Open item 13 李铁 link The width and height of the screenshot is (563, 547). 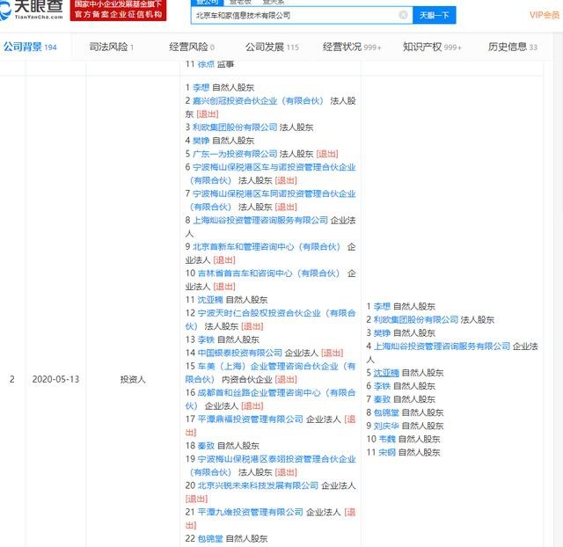(206, 340)
